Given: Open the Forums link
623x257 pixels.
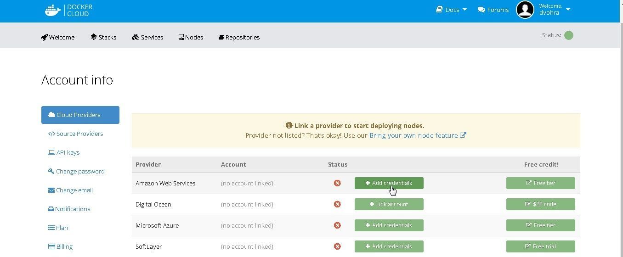Looking at the screenshot, I should 493,10.
